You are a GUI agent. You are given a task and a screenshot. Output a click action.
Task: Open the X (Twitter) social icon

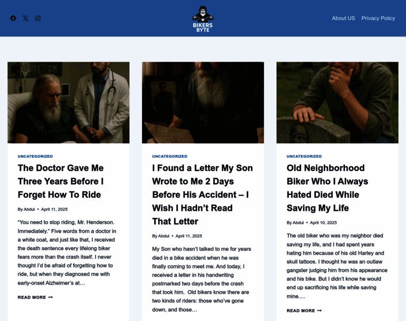tap(26, 18)
